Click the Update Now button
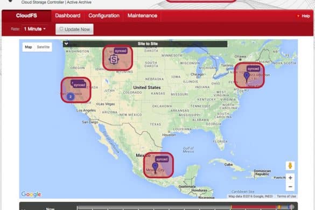 [74, 29]
